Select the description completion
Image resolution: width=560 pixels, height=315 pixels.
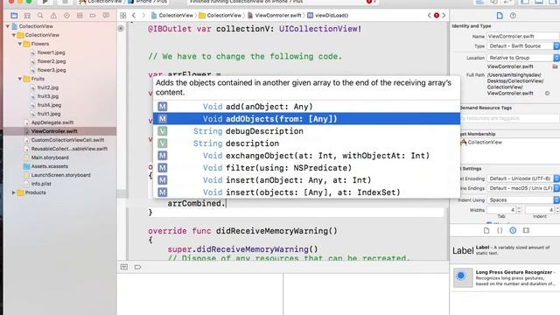[306, 143]
